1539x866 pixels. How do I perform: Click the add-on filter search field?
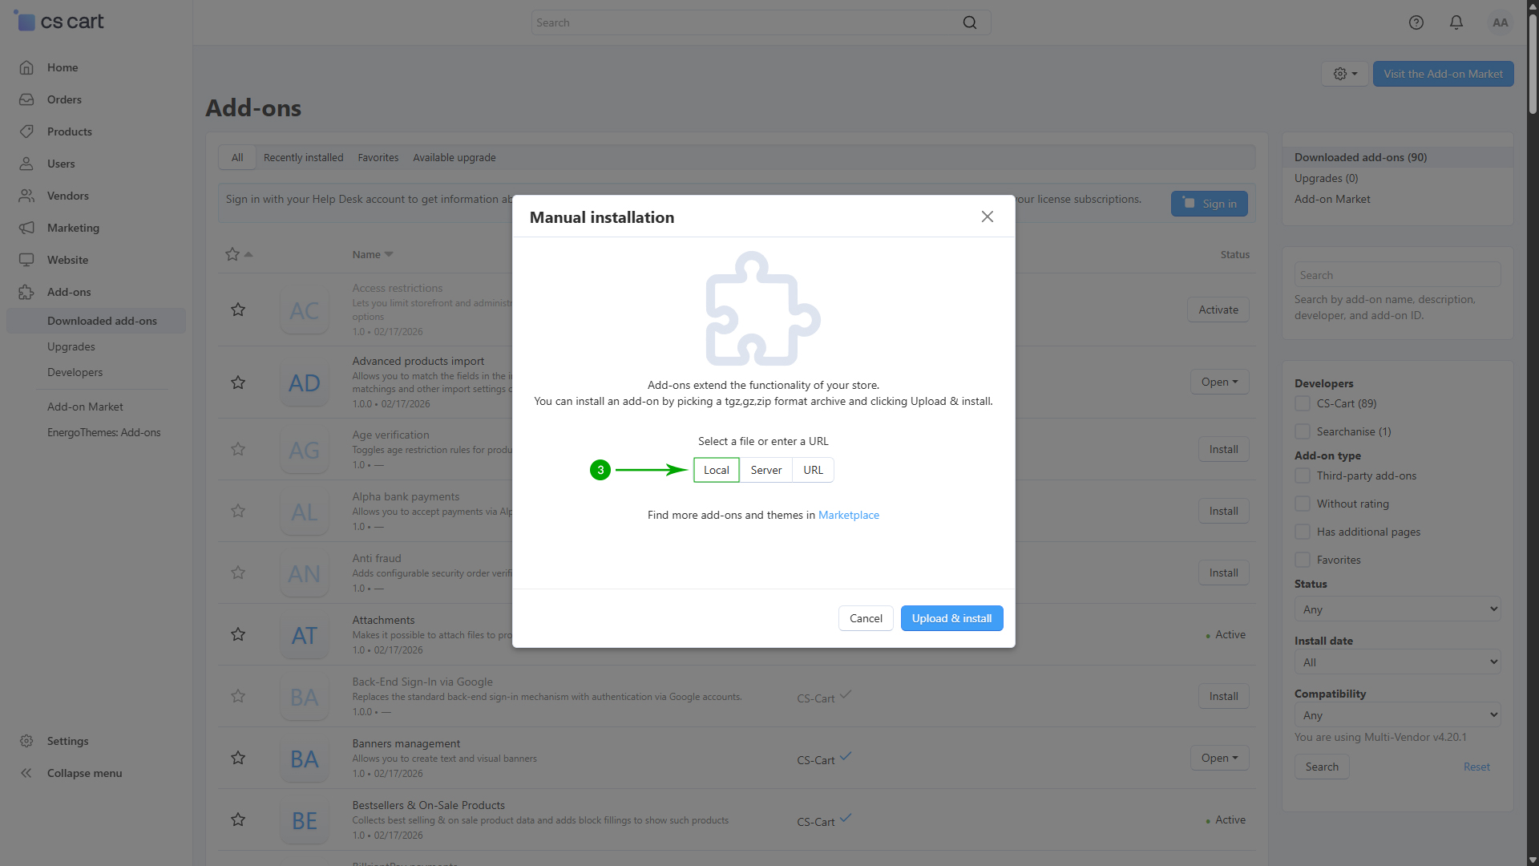(x=1397, y=275)
